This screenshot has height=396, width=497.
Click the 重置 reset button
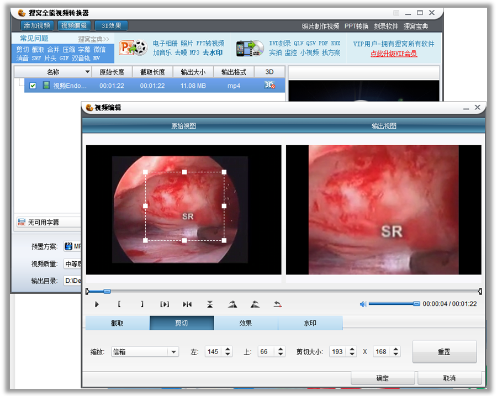pos(444,352)
